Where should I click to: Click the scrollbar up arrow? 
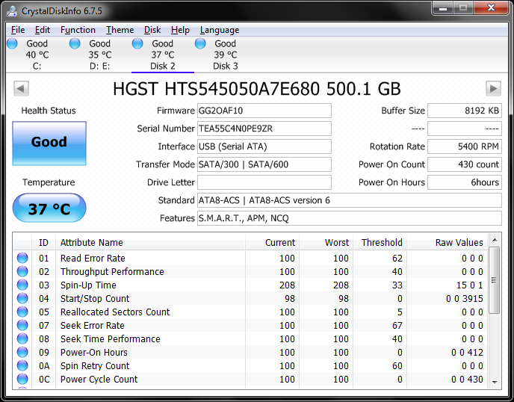coord(495,241)
